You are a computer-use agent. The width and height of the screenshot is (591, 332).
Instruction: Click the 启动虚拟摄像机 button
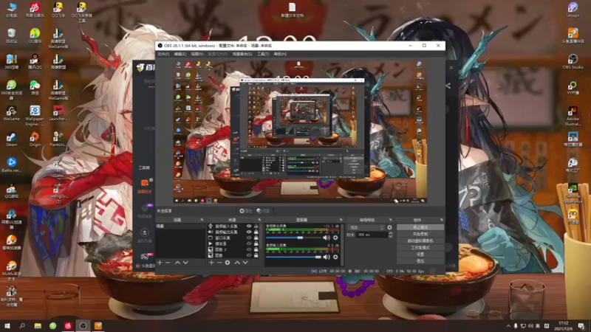pos(420,241)
